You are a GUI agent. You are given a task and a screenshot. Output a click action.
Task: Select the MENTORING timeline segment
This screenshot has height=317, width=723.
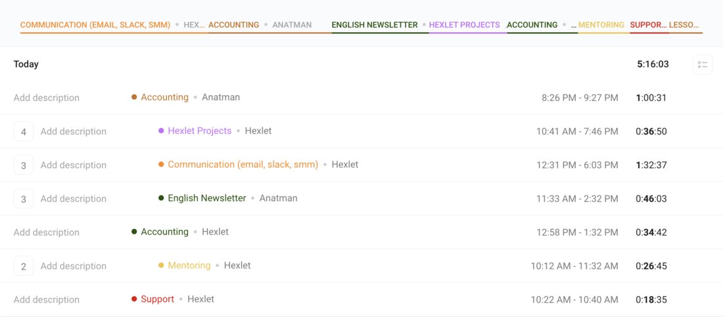pyautogui.click(x=601, y=25)
